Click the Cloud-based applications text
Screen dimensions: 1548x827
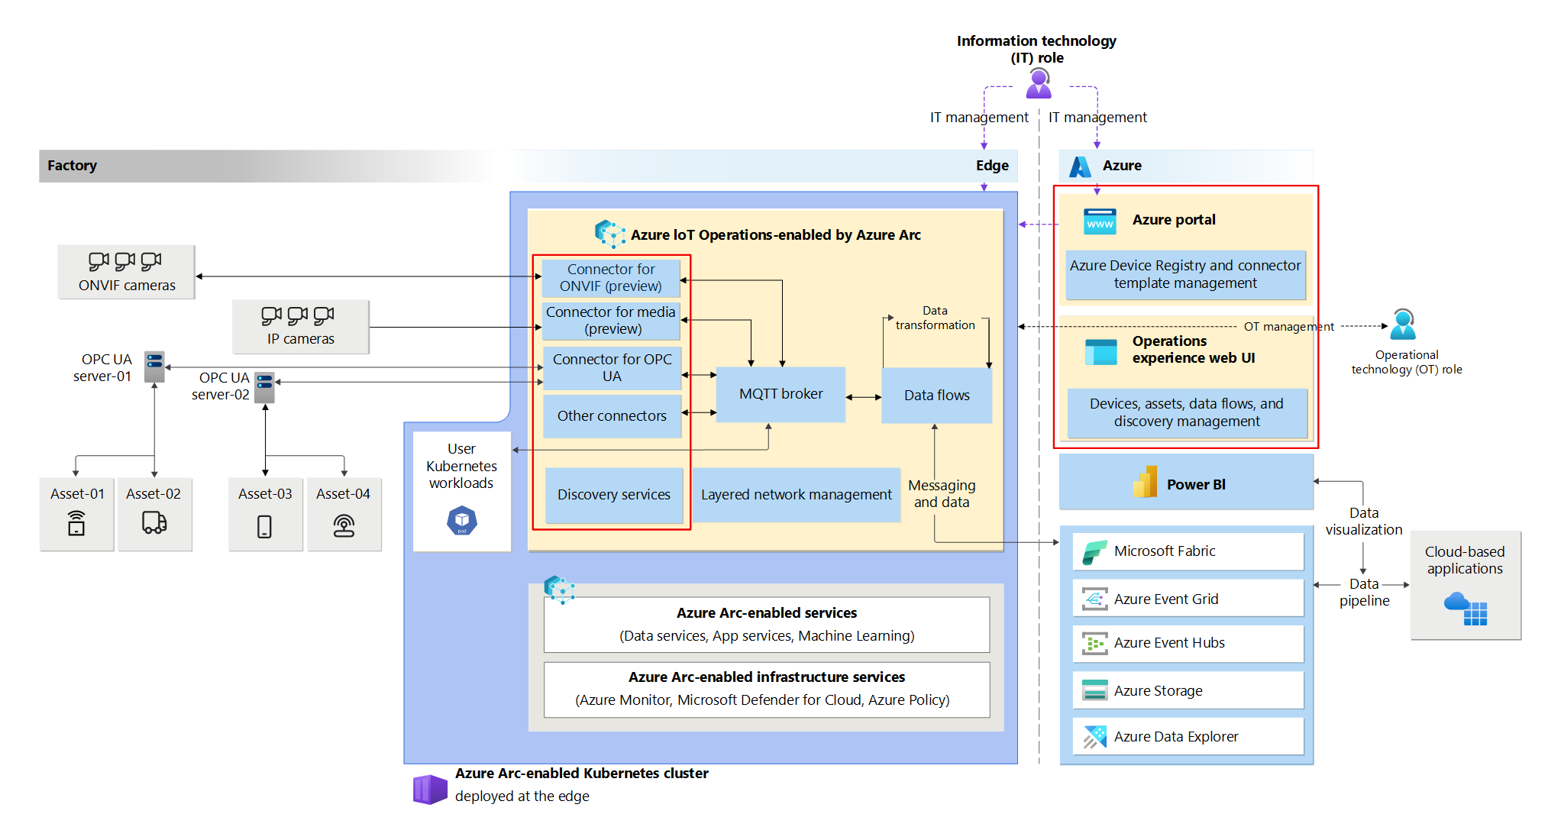coord(1465,560)
